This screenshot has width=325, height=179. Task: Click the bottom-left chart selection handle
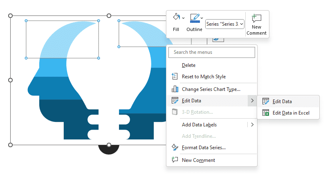point(10,145)
